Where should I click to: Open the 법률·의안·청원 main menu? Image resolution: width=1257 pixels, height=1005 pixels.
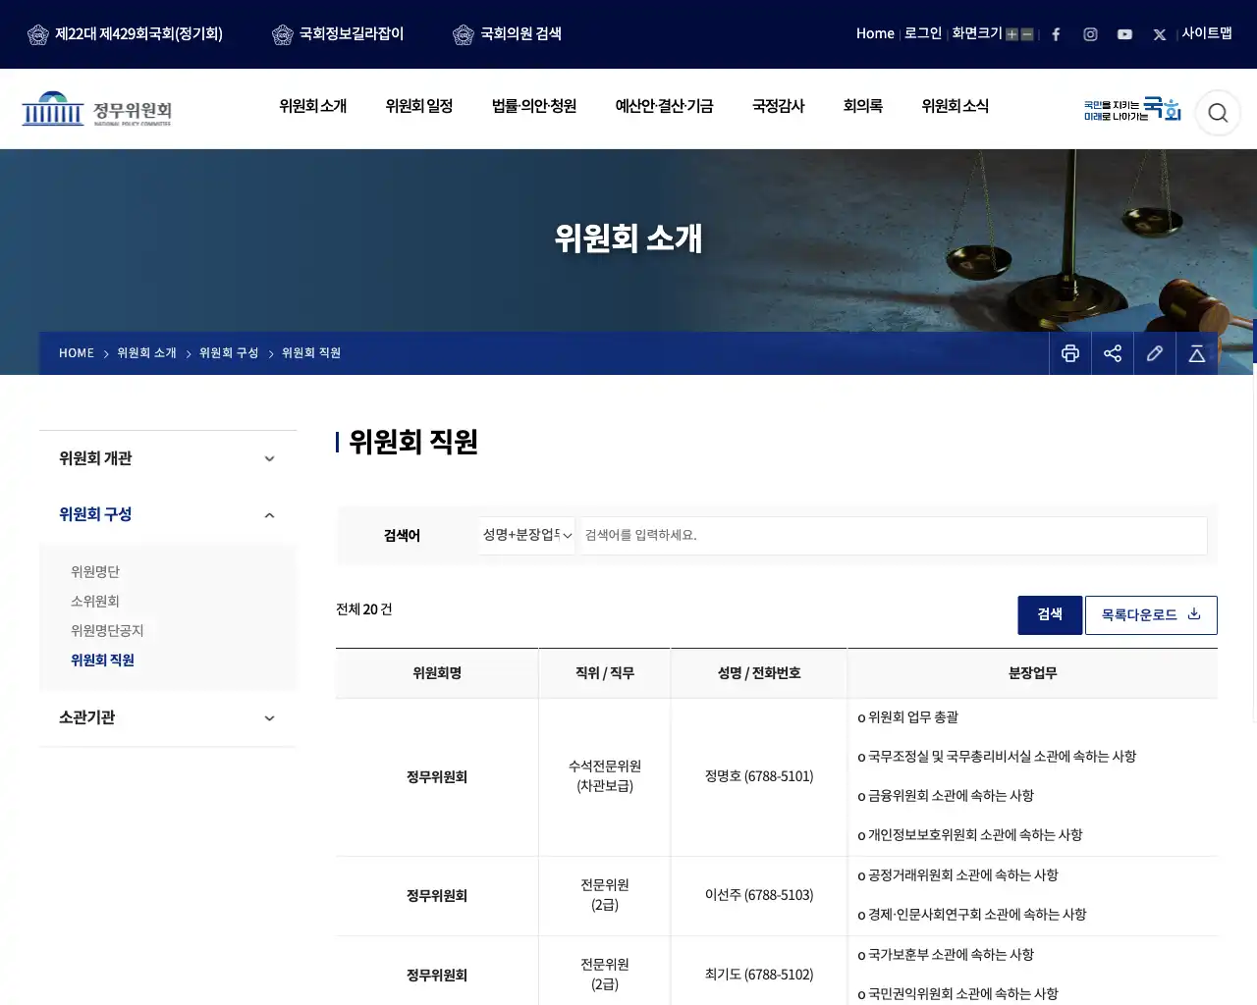pyautogui.click(x=534, y=106)
